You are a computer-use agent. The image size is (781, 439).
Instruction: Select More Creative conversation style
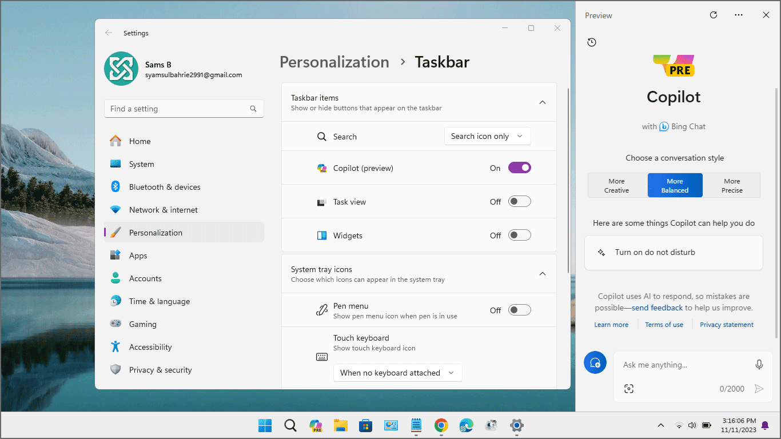[617, 186]
